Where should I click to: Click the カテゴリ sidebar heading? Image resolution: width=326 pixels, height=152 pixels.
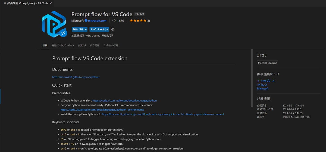(x=262, y=55)
